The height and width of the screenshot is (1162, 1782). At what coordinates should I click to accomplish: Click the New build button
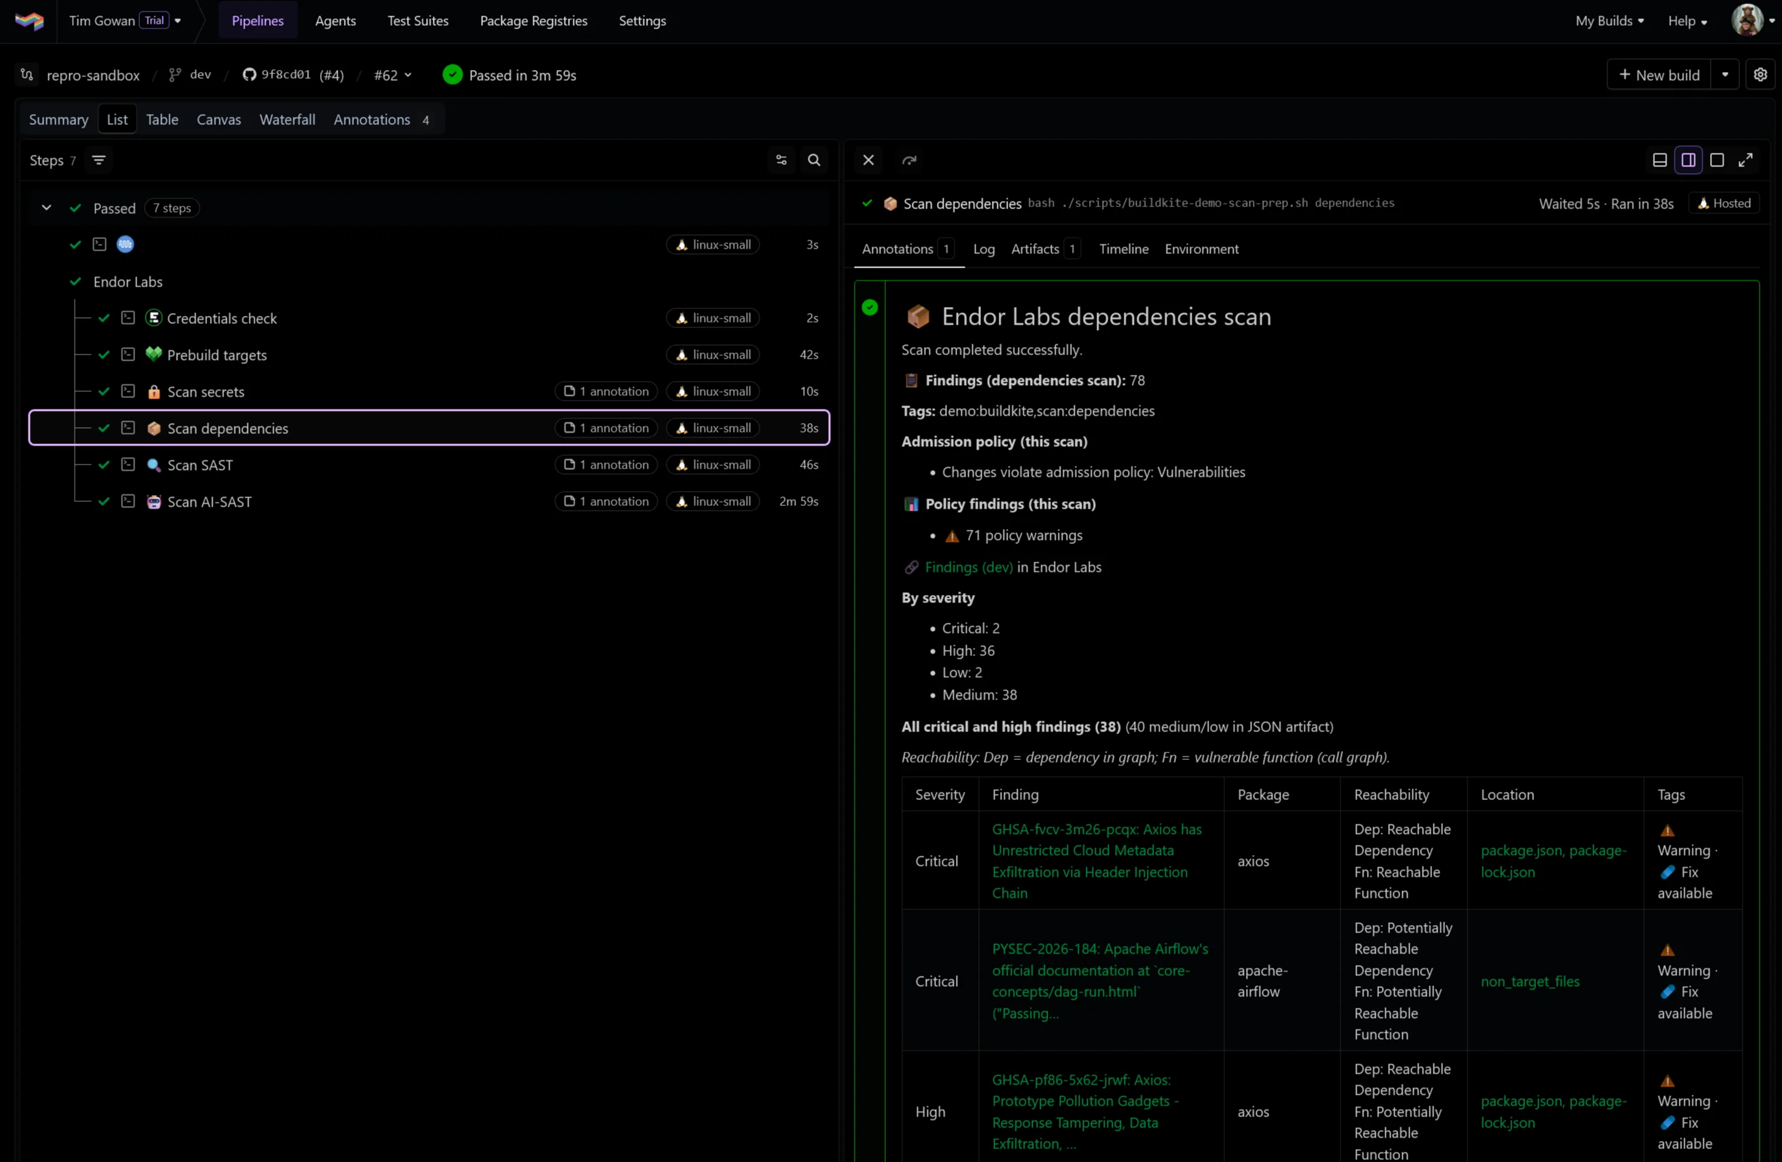pos(1658,75)
